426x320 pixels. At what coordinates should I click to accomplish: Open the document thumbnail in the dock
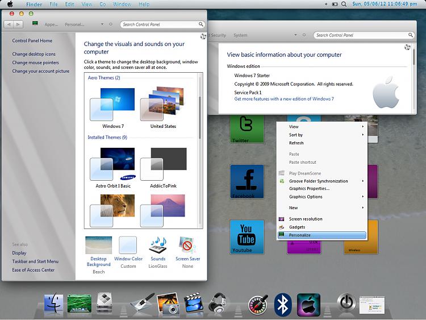(372, 305)
